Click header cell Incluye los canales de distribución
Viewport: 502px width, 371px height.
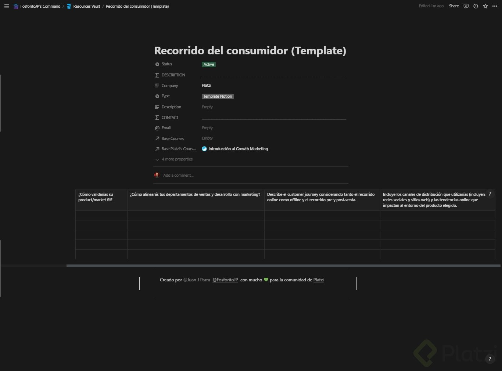(x=438, y=200)
